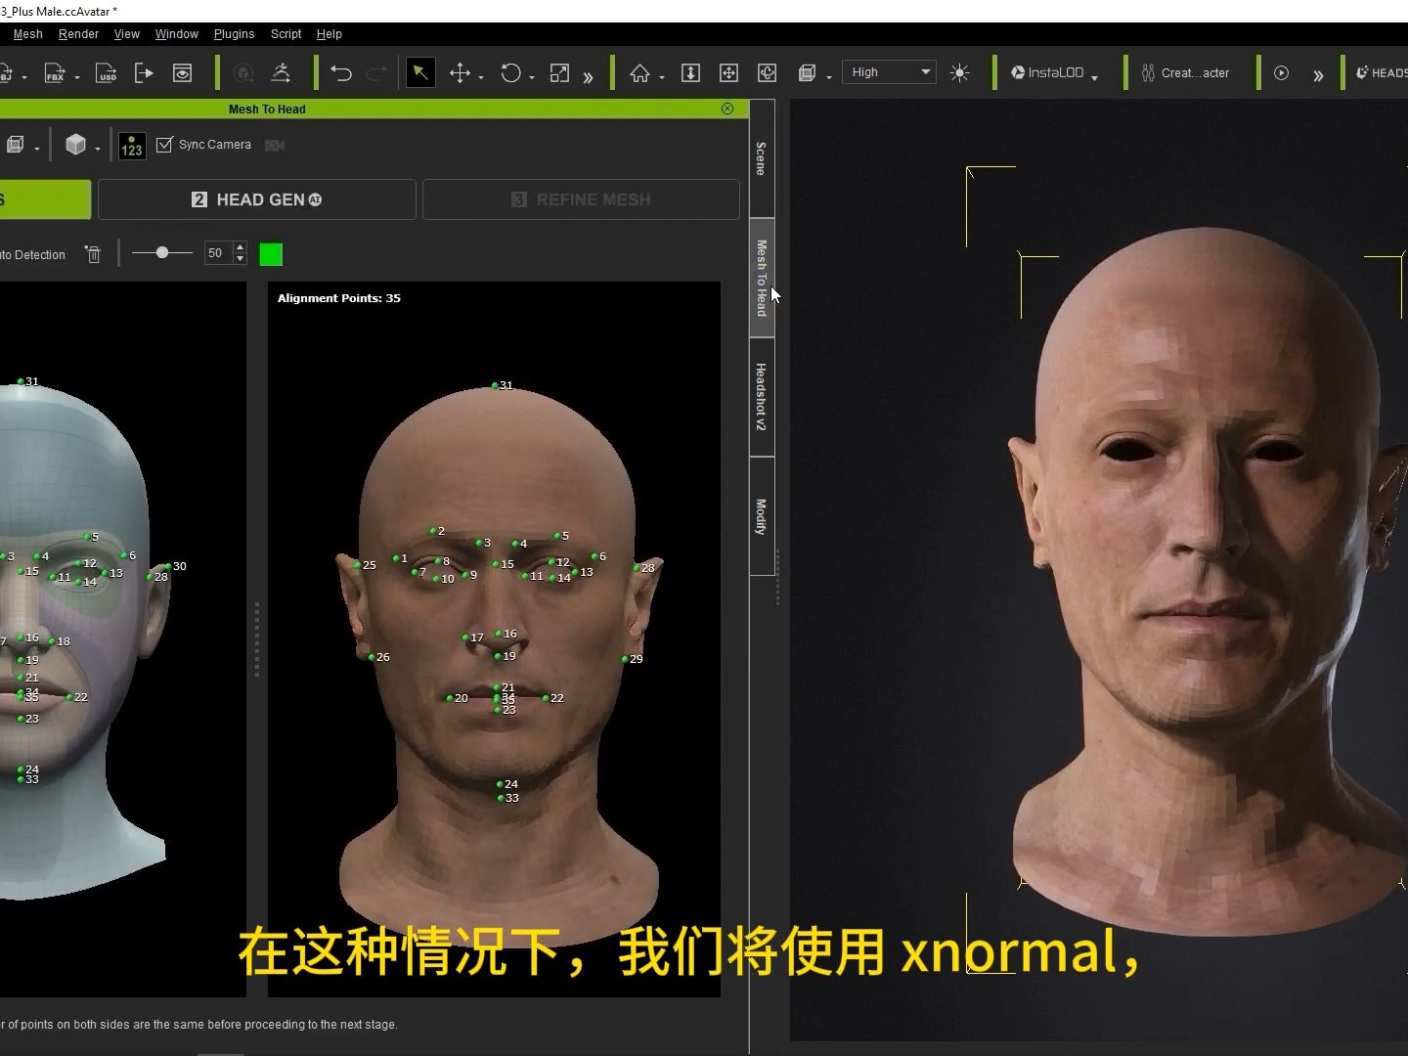Open the High quality dropdown

click(889, 72)
